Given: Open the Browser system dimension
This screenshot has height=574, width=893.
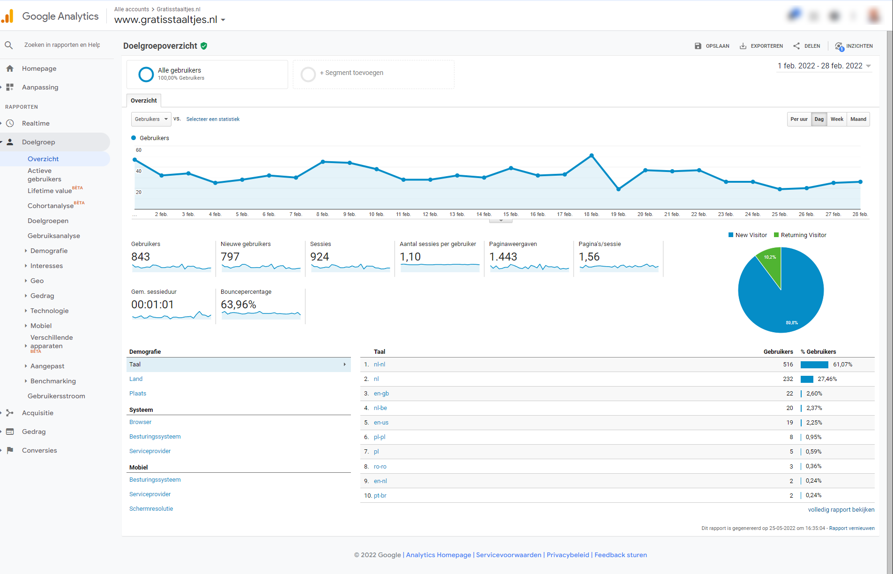Looking at the screenshot, I should pos(141,422).
